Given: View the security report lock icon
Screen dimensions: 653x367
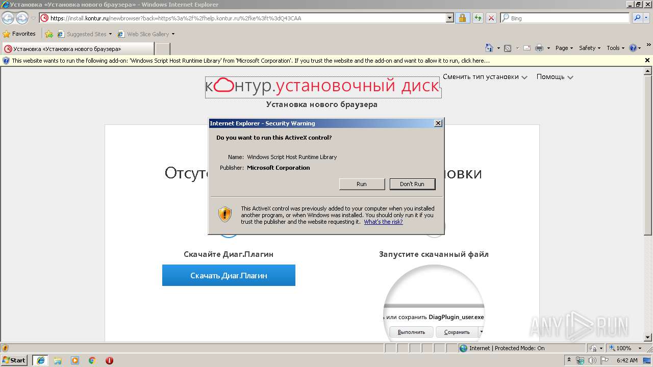Looking at the screenshot, I should tap(462, 18).
